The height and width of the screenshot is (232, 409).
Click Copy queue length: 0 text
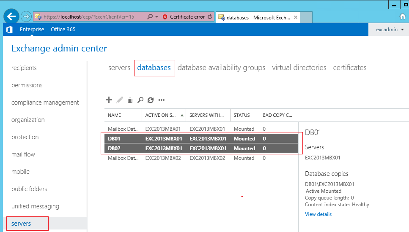coord(329,198)
